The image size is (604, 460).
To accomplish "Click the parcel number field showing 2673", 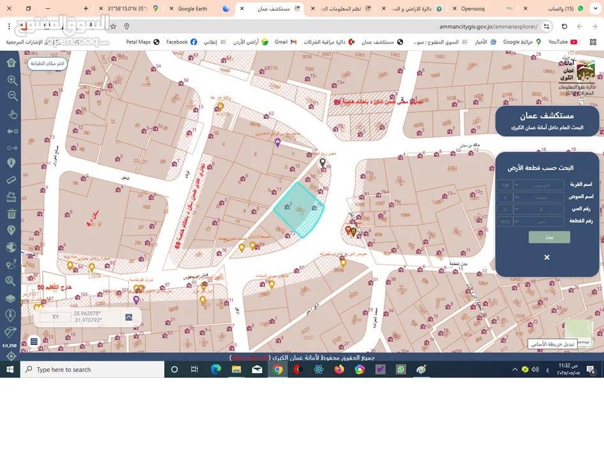I will pos(505,221).
